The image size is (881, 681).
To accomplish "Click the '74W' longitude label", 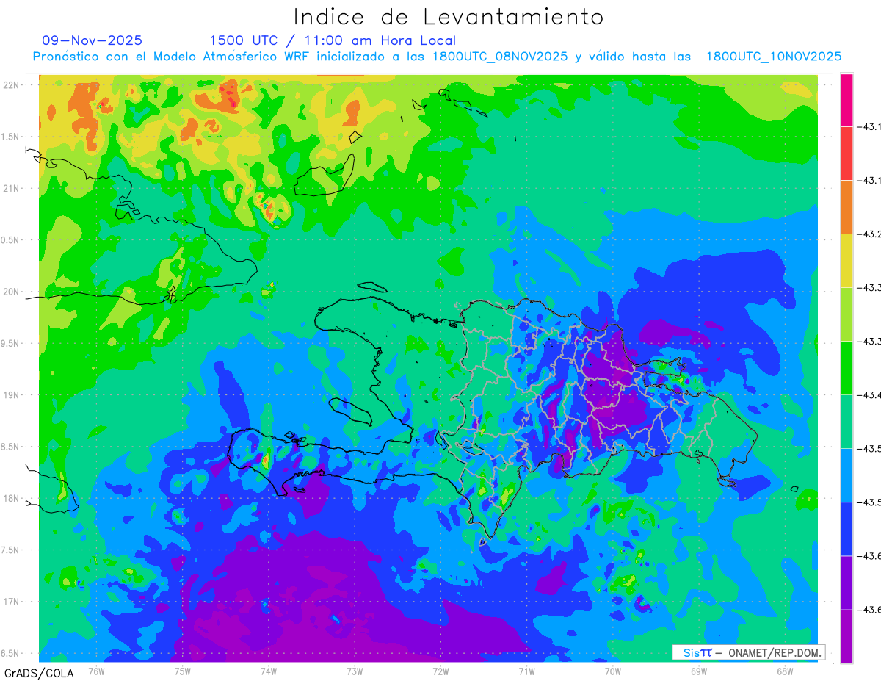I will 269,671.
